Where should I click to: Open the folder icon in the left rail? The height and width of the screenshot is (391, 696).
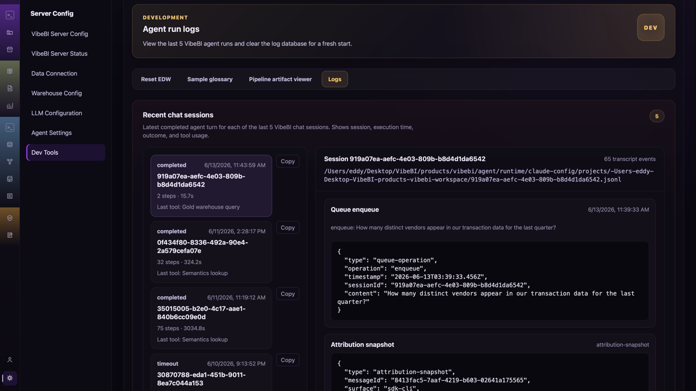coord(10,32)
